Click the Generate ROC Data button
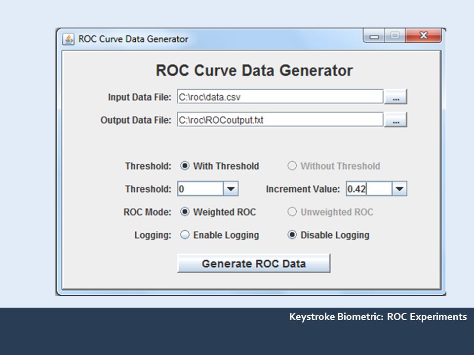The height and width of the screenshot is (355, 474). (x=254, y=263)
